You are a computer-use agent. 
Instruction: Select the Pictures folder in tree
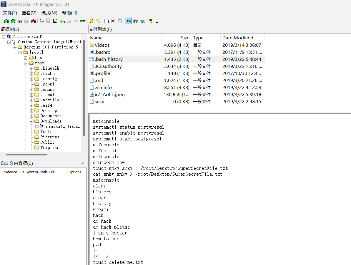click(50, 137)
